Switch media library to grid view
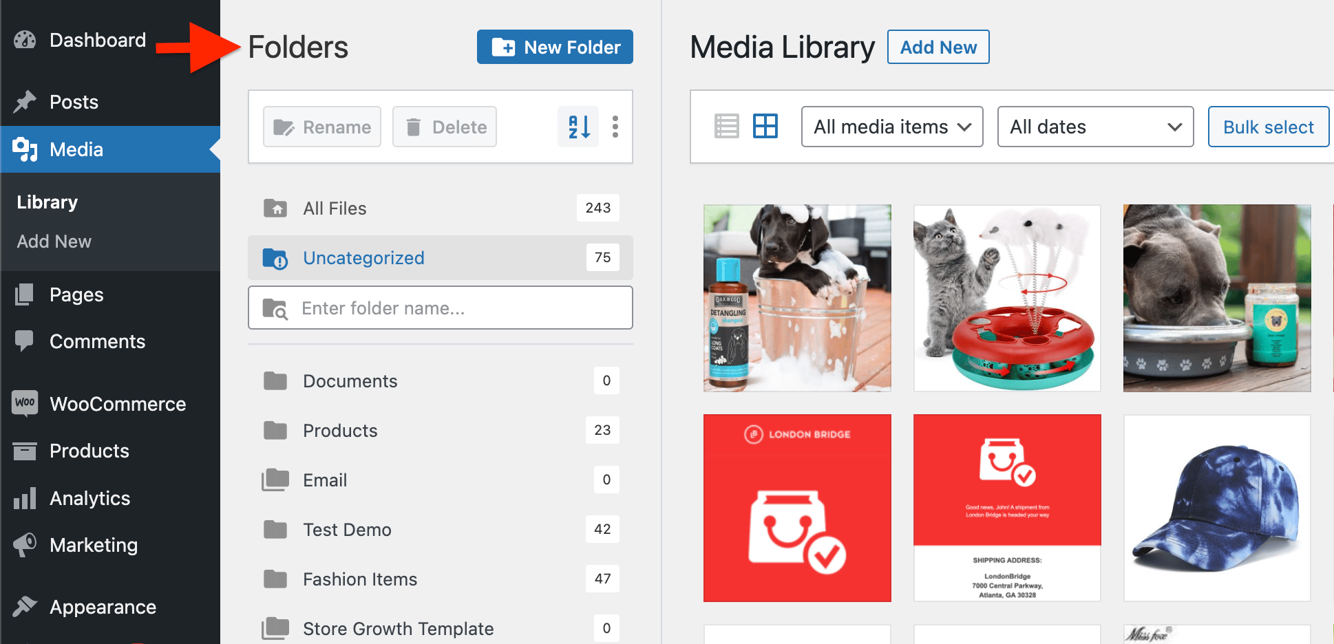1334x644 pixels. 765,127
